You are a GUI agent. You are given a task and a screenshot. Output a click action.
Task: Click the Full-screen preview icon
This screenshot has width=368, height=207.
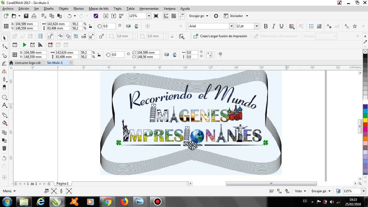pos(156,16)
